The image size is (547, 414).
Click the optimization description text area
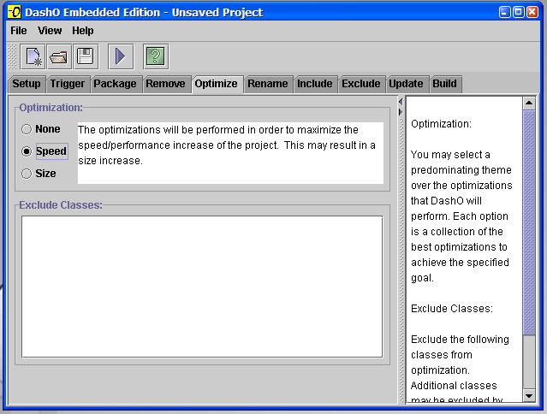pos(230,152)
